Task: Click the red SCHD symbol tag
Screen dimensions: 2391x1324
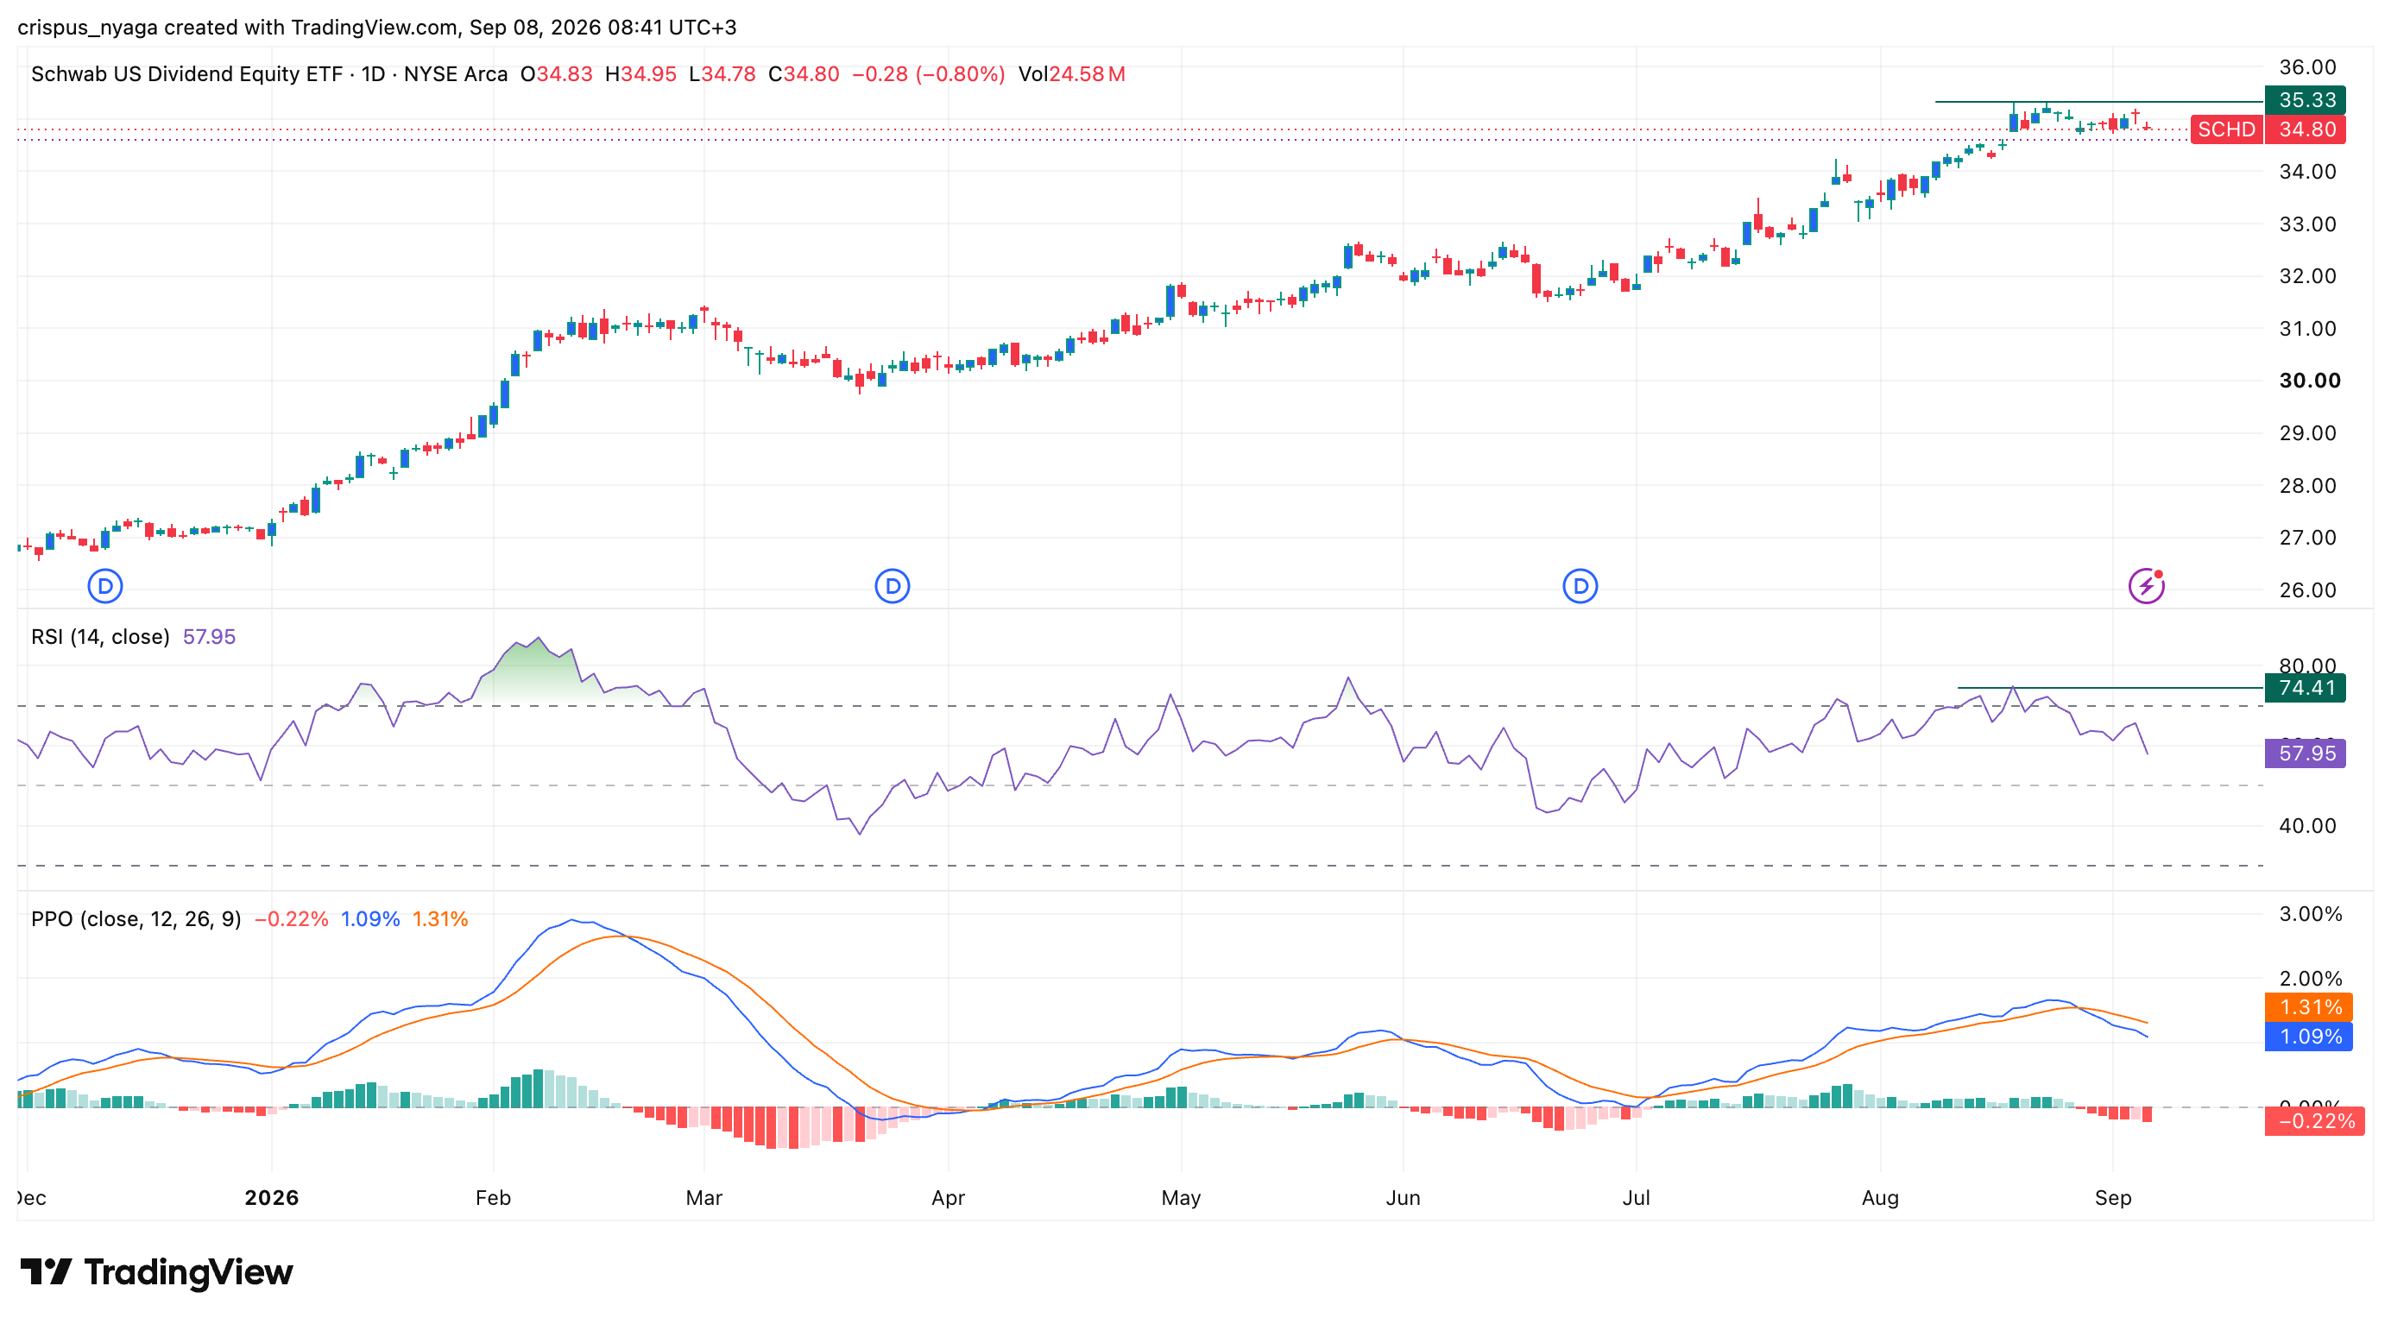Action: coord(2227,129)
